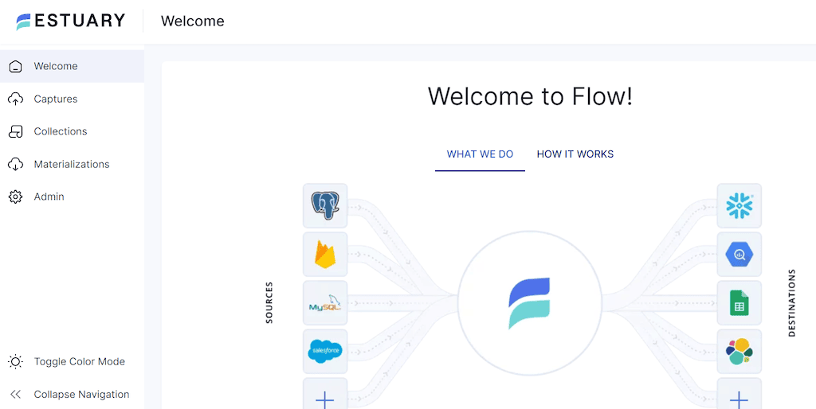
Task: Select the Firebase source icon
Action: (x=325, y=254)
